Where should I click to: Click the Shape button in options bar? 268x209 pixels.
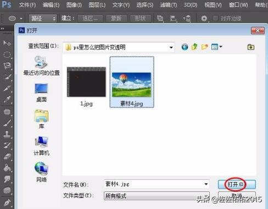click(140, 18)
